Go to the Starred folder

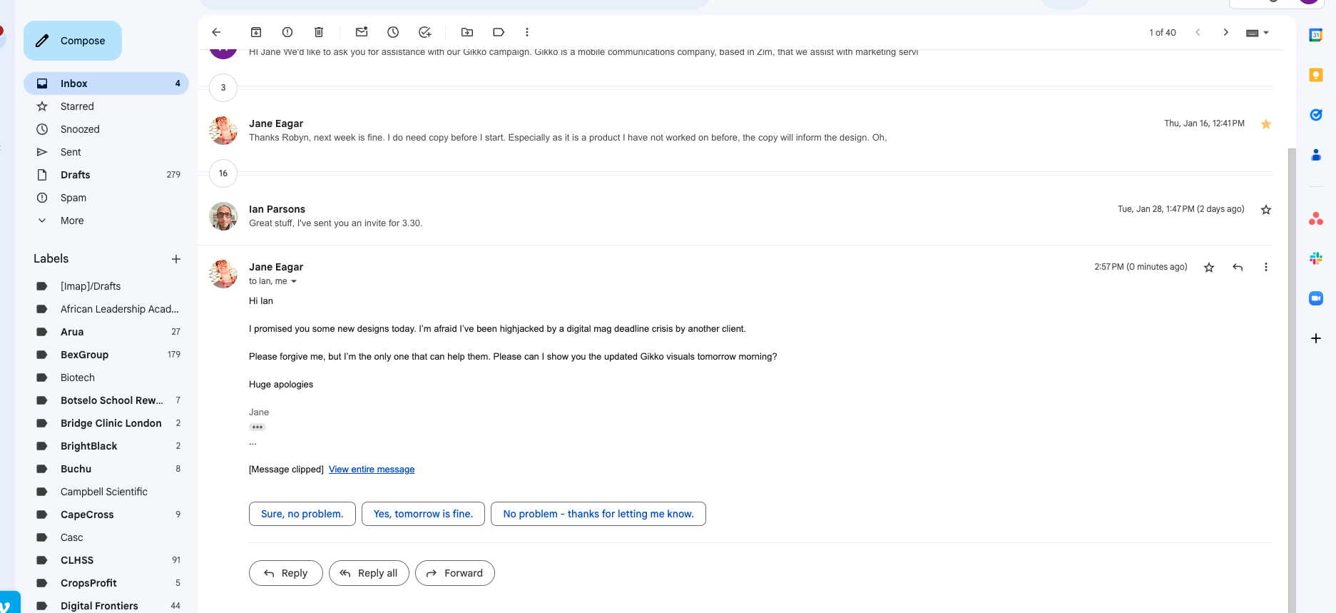(77, 106)
